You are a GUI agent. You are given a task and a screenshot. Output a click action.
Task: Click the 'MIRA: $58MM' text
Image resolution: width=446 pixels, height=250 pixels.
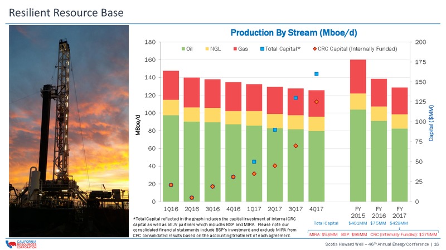point(323,234)
